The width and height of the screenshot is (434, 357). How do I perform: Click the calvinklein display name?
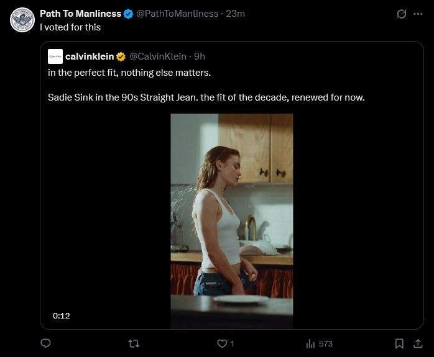pos(90,56)
